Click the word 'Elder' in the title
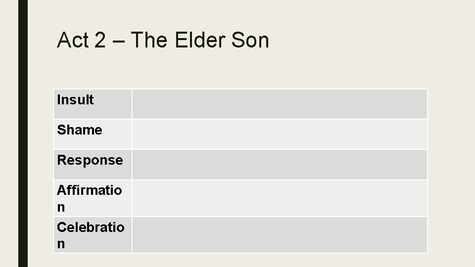Image resolution: width=475 pixels, height=267 pixels. click(x=200, y=40)
